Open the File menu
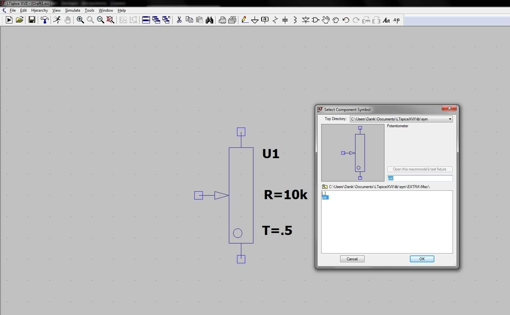This screenshot has width=510, height=315. point(13,10)
